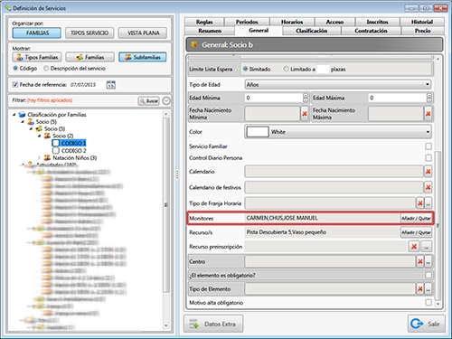Clear Tipo de Franja Horaria with red X
This screenshot has width=452, height=339.
click(420, 203)
